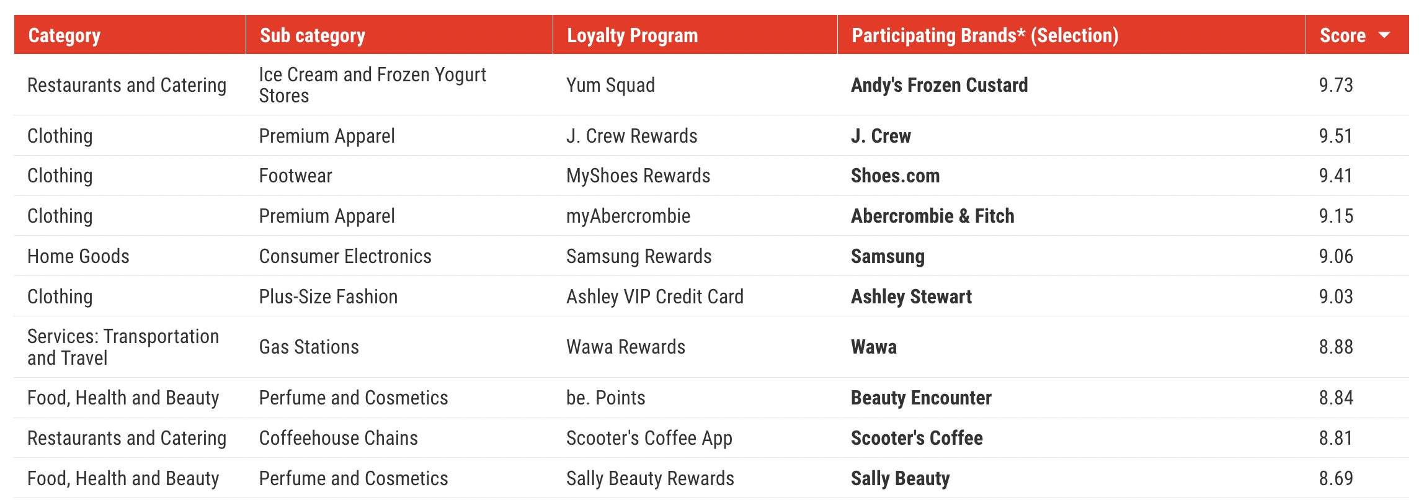
Task: Select the Ashley VIP Credit Card cell
Action: (x=654, y=297)
